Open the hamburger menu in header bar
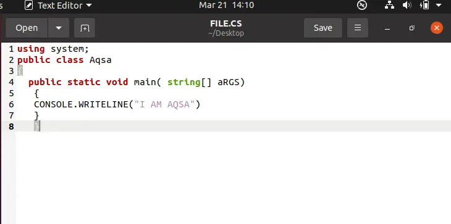Viewport: 451px width, 224px height. coord(358,28)
